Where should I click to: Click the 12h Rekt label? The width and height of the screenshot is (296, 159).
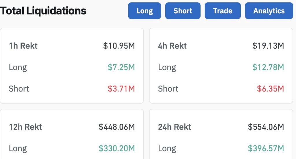[25, 127]
